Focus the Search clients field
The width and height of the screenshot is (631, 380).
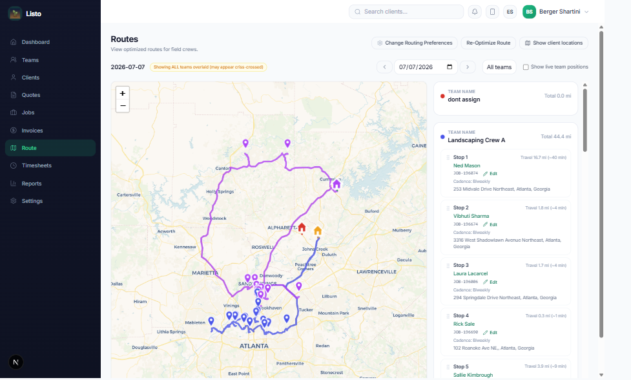pos(406,12)
